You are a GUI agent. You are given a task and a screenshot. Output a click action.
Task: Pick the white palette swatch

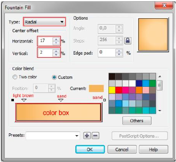tap(132, 83)
